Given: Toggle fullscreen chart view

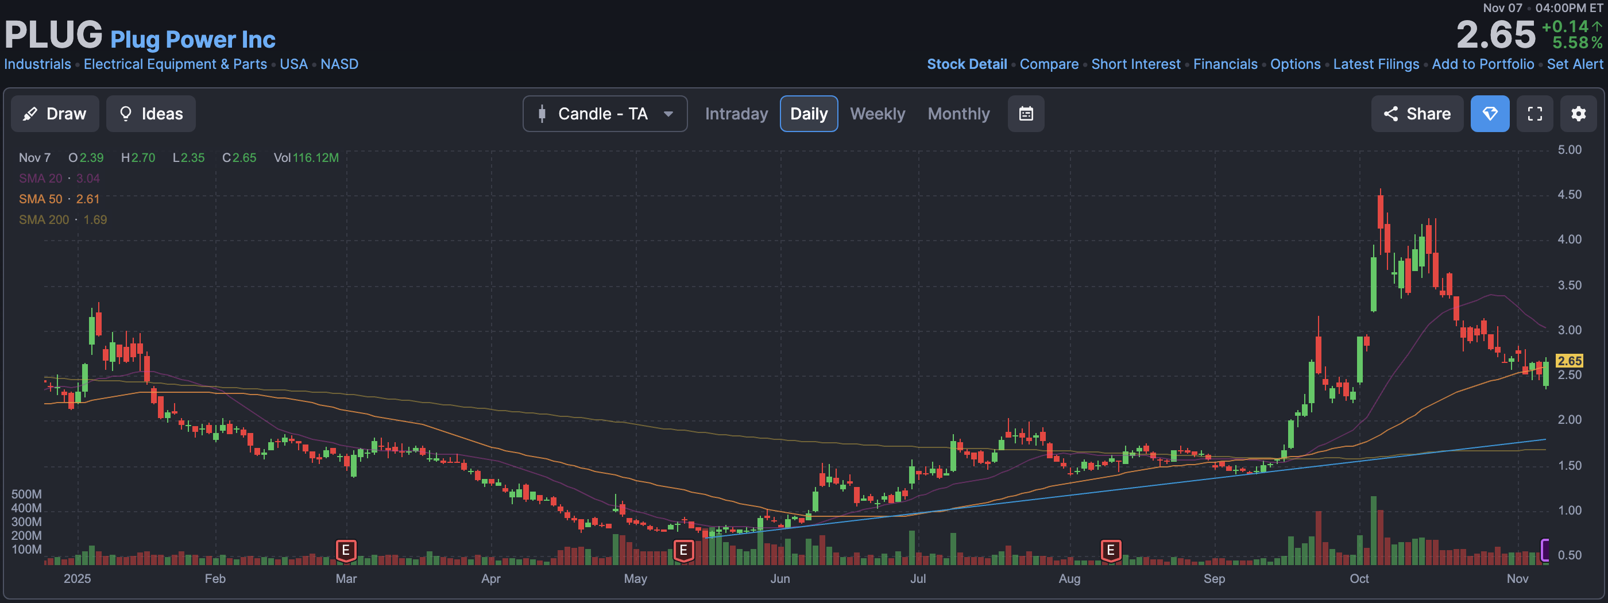Looking at the screenshot, I should 1534,114.
